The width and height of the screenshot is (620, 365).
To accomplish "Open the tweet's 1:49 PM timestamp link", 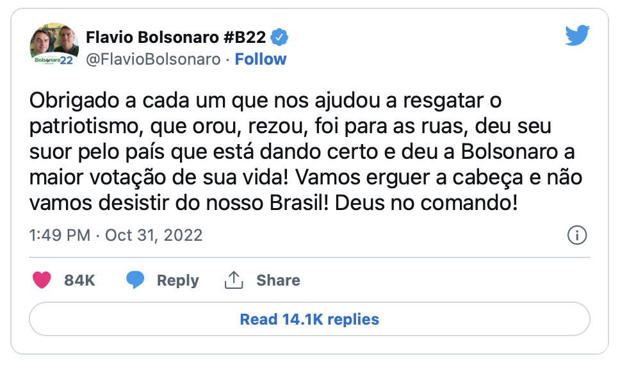I will click(x=60, y=235).
